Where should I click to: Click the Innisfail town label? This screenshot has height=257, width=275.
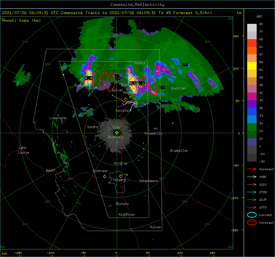coord(123,111)
